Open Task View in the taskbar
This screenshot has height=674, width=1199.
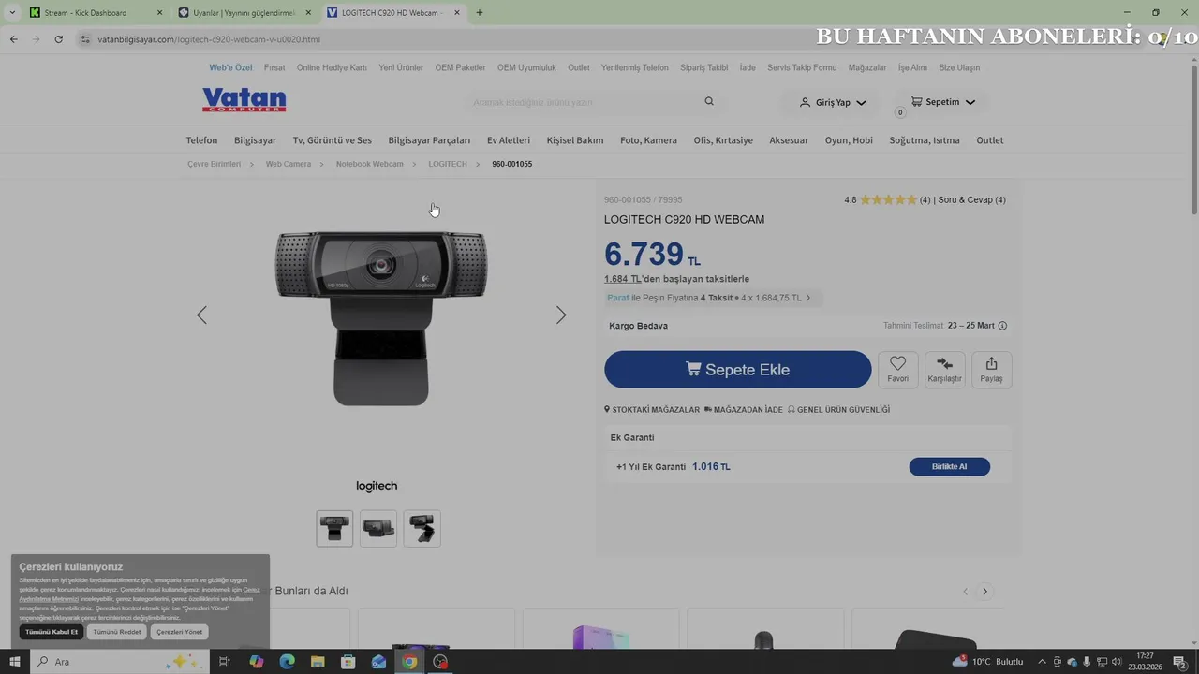225,662
